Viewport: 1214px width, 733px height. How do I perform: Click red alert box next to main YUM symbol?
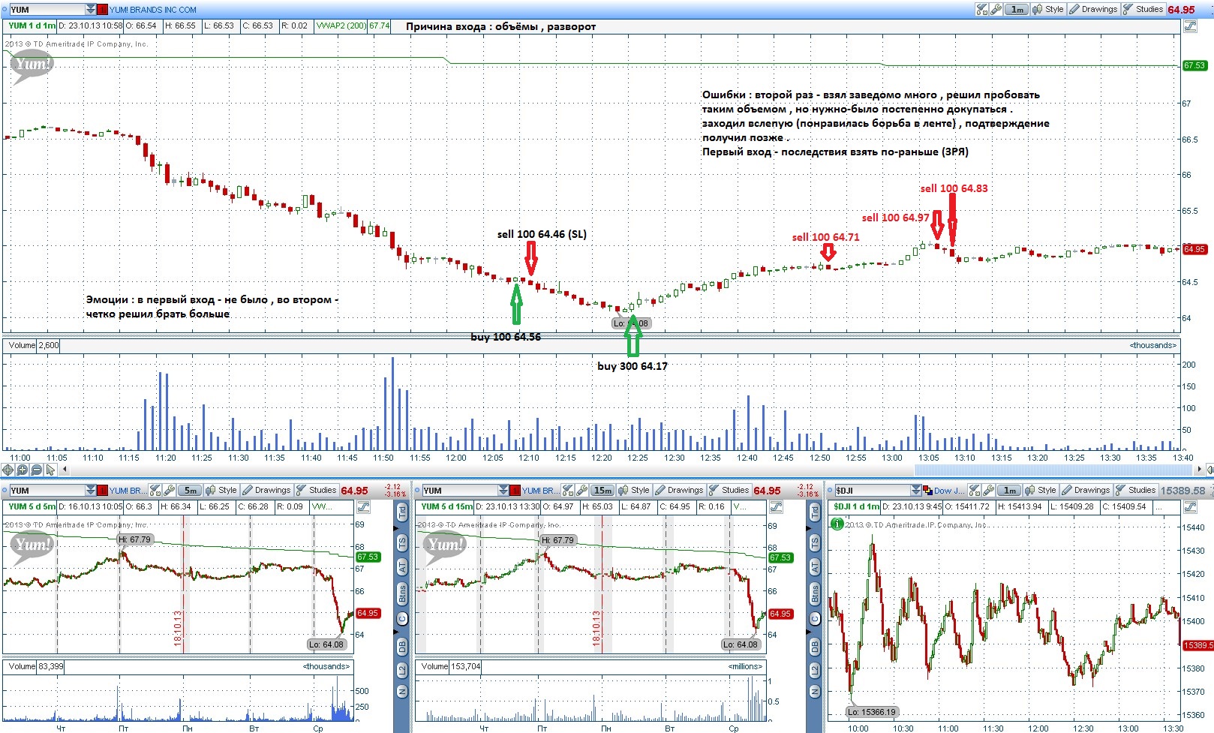(x=103, y=10)
